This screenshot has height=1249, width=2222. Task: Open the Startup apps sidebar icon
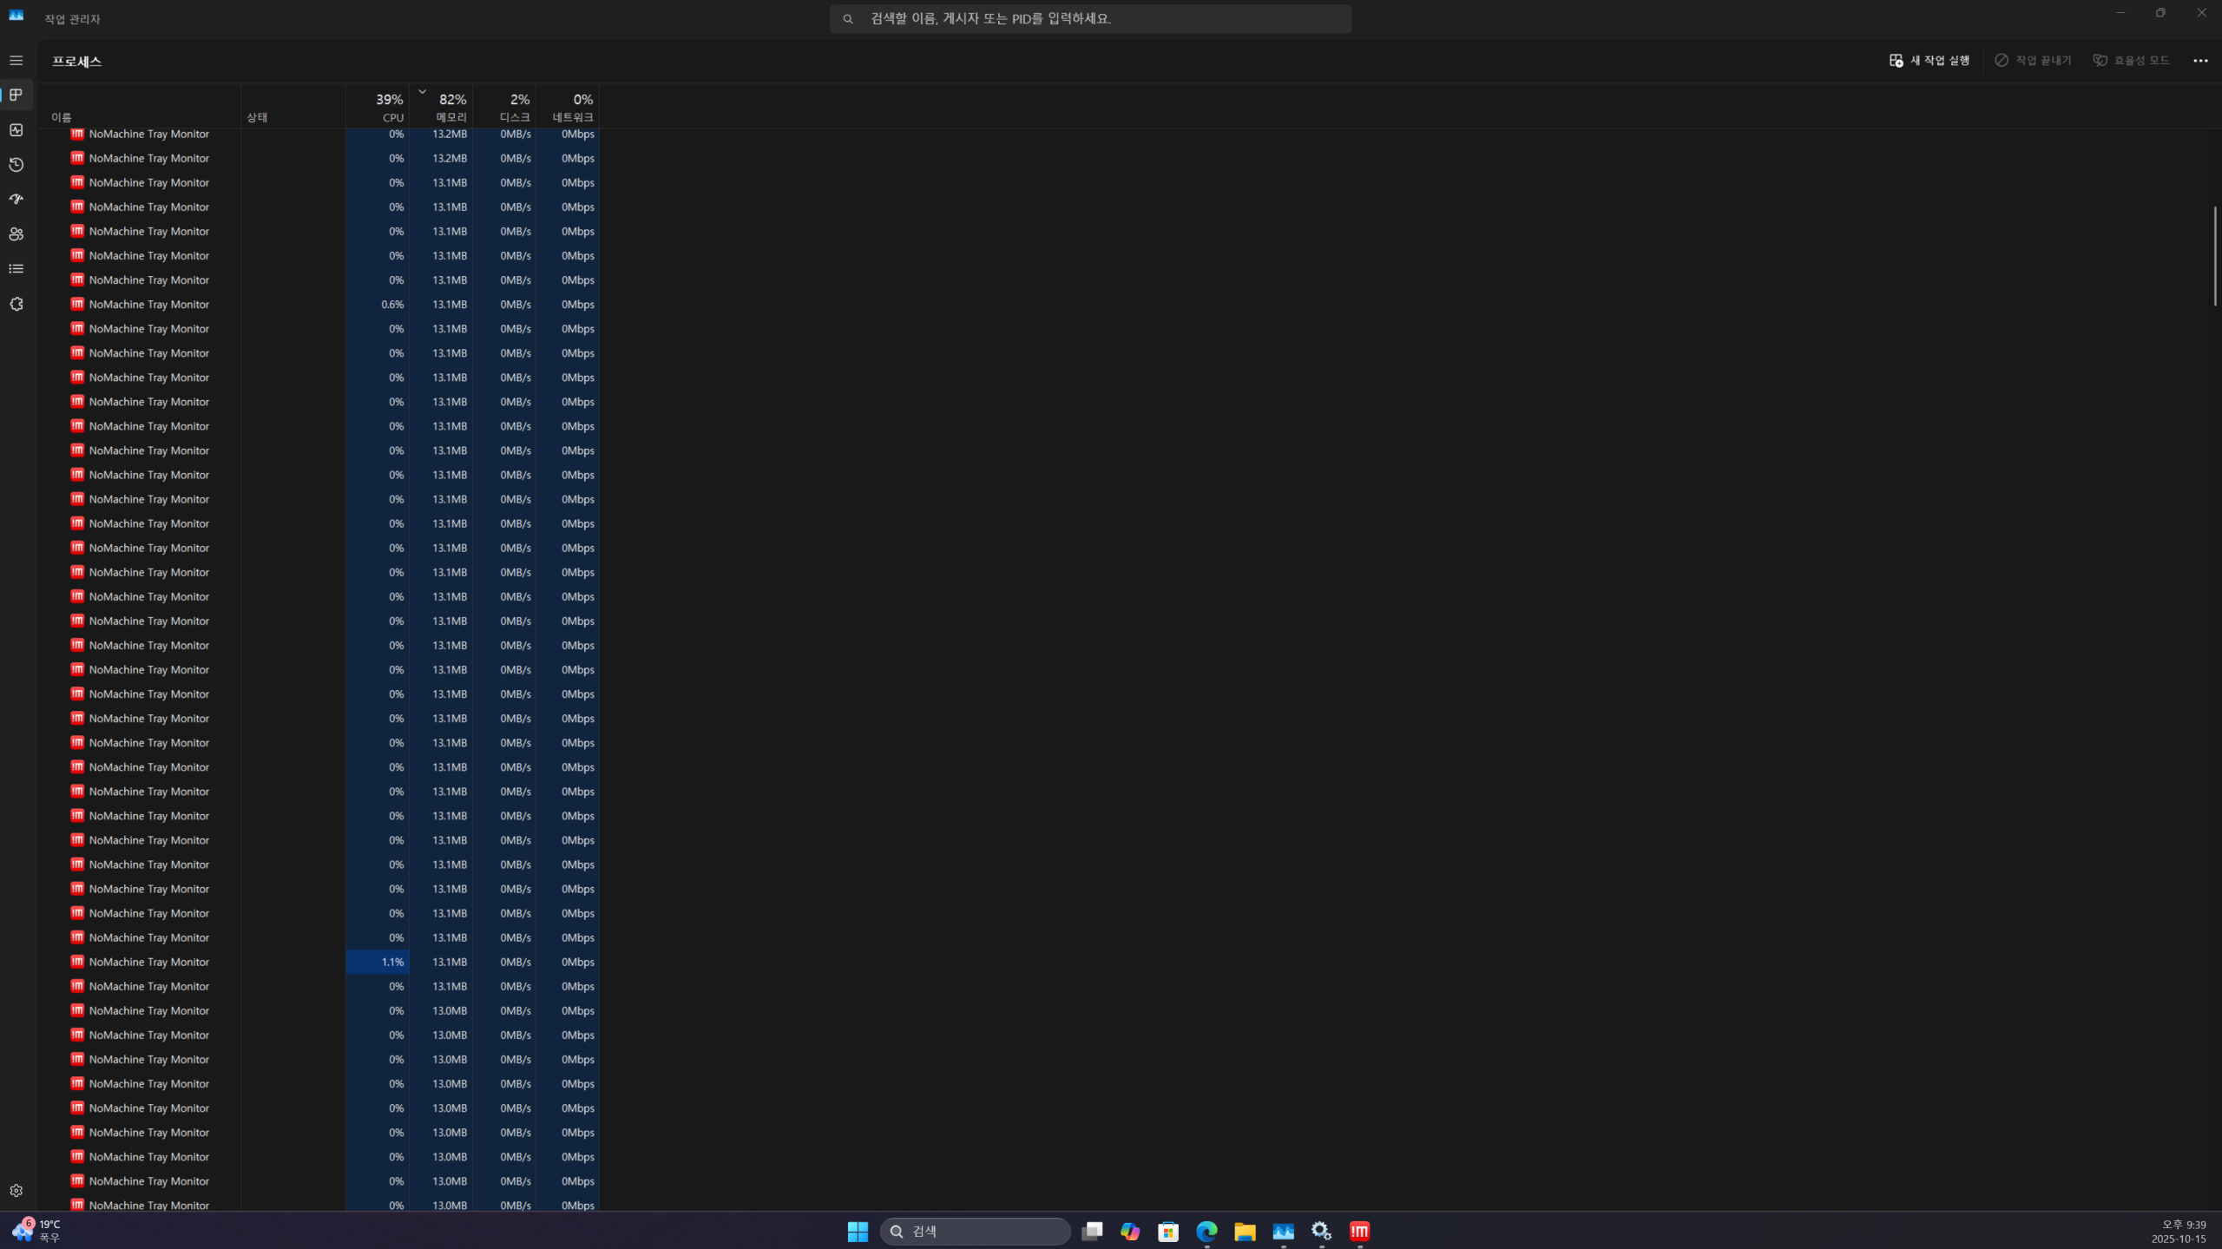(x=16, y=200)
